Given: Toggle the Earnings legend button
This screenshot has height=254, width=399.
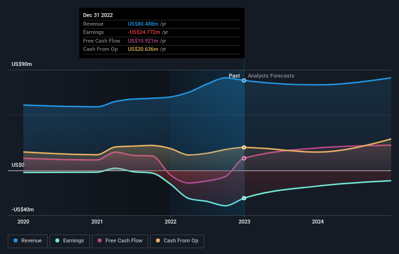Looking at the screenshot, I should pos(69,241).
